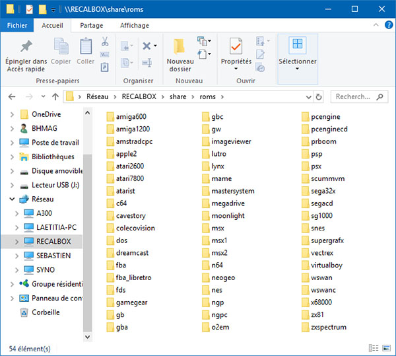Image resolution: width=396 pixels, height=356 pixels.
Task: Click the quick access properties checkmark icon in title bar
Action: 29,9
